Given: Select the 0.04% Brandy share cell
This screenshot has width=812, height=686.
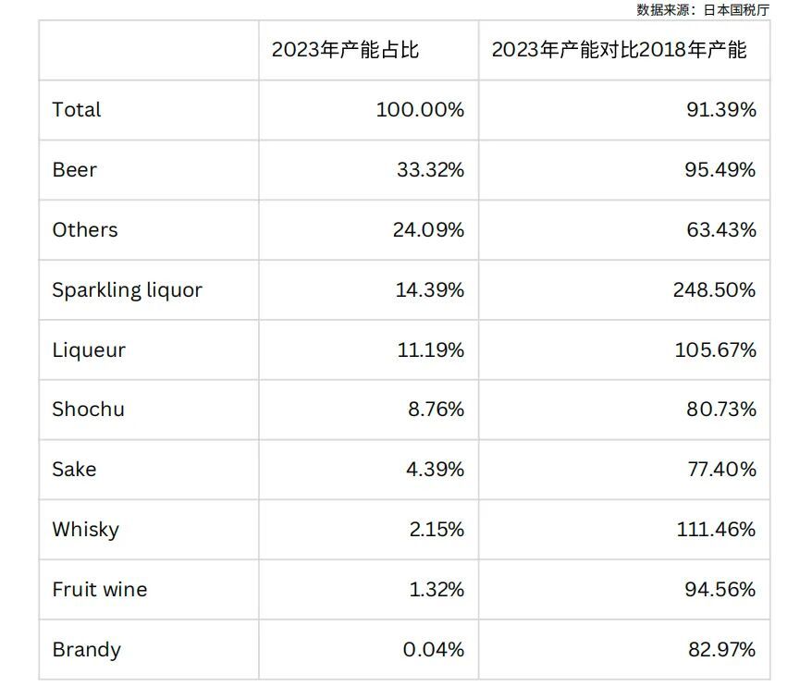Looking at the screenshot, I should pyautogui.click(x=433, y=650).
